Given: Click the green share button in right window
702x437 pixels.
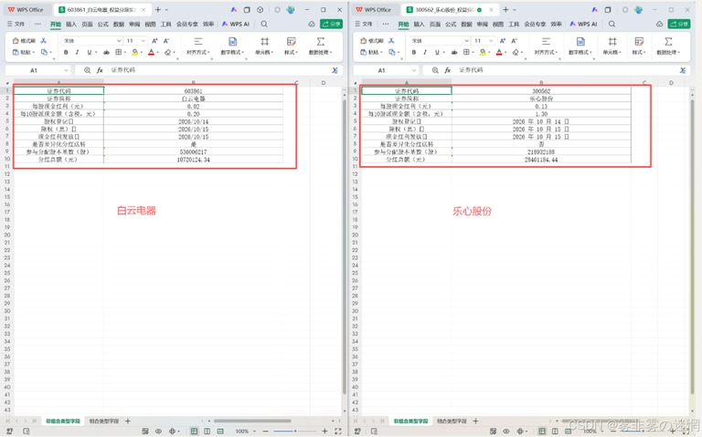Looking at the screenshot, I should pos(679,24).
